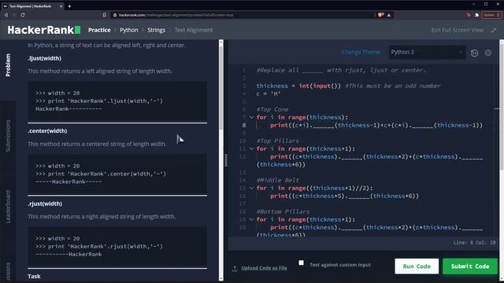Click the Brave rewards triangle icon
Viewport: 504px width, 283px height.
pyautogui.click(x=389, y=15)
